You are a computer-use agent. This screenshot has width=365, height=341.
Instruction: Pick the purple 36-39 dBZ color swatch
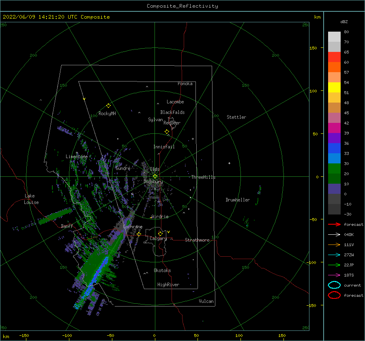click(334, 138)
